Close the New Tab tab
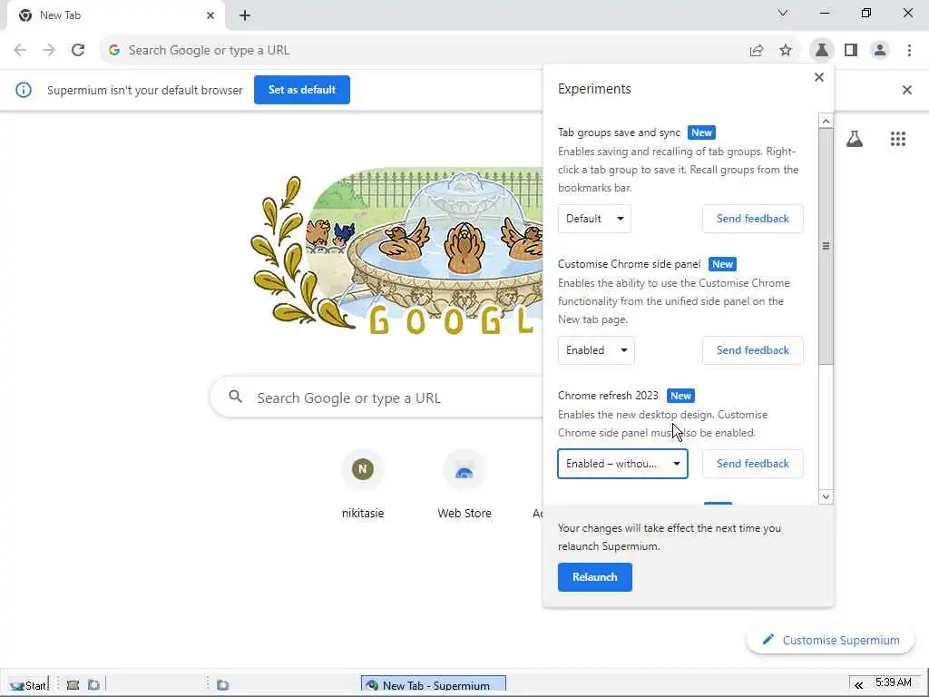Screen dimensions: 929x697 [x=210, y=15]
